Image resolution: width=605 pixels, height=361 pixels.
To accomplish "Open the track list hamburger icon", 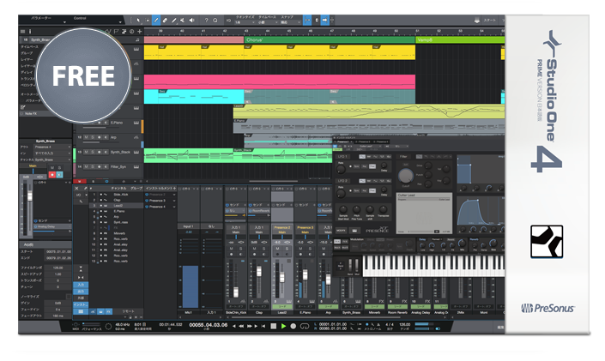I will pyautogui.click(x=23, y=31).
